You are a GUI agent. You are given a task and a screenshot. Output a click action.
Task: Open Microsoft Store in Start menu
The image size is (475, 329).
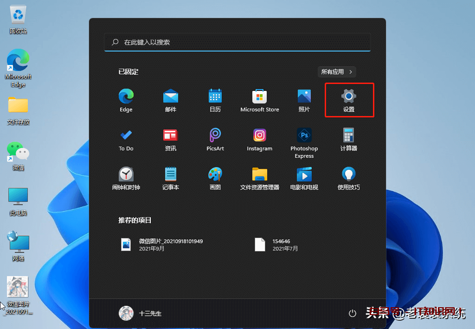click(x=260, y=101)
